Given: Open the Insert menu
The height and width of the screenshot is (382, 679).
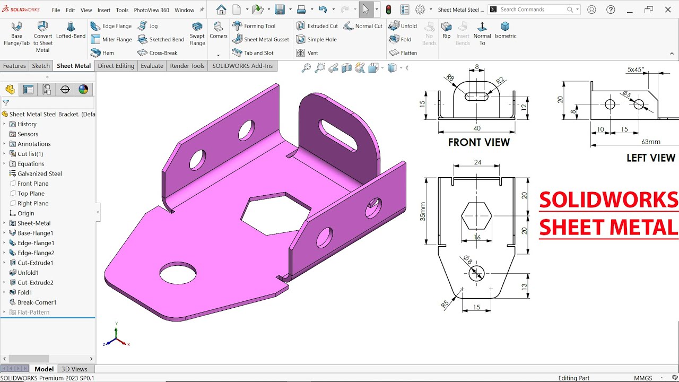Looking at the screenshot, I should [x=104, y=10].
